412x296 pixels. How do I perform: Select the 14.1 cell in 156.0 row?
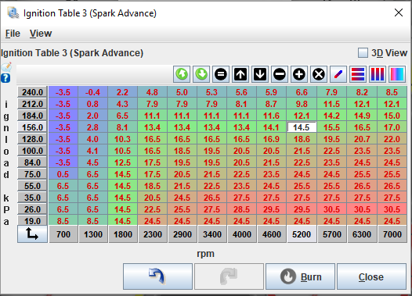(x=272, y=127)
